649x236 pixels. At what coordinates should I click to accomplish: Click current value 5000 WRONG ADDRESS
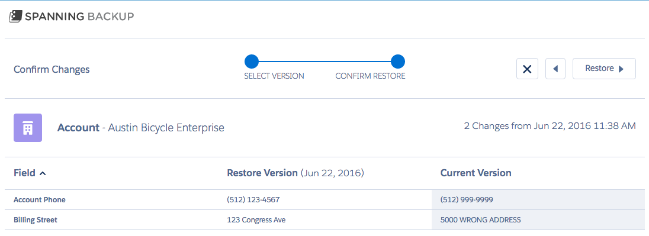481,220
